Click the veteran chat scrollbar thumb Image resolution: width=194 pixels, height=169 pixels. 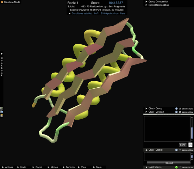(192, 132)
